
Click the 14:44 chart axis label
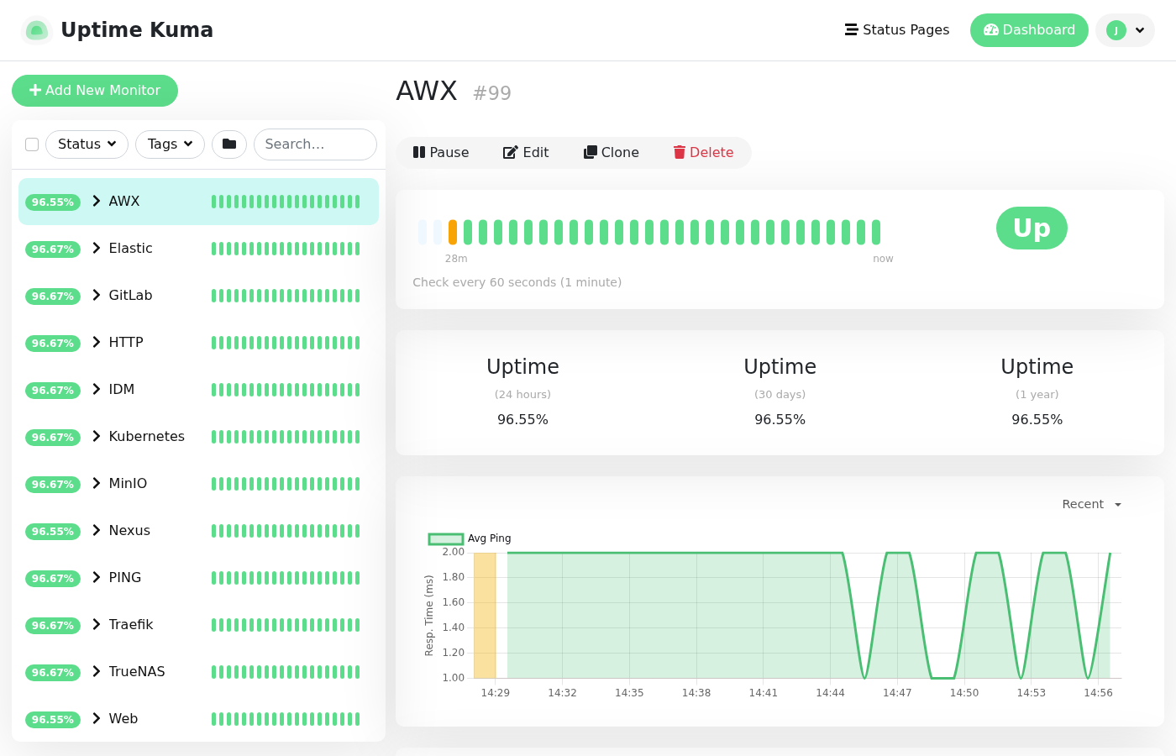click(x=830, y=693)
